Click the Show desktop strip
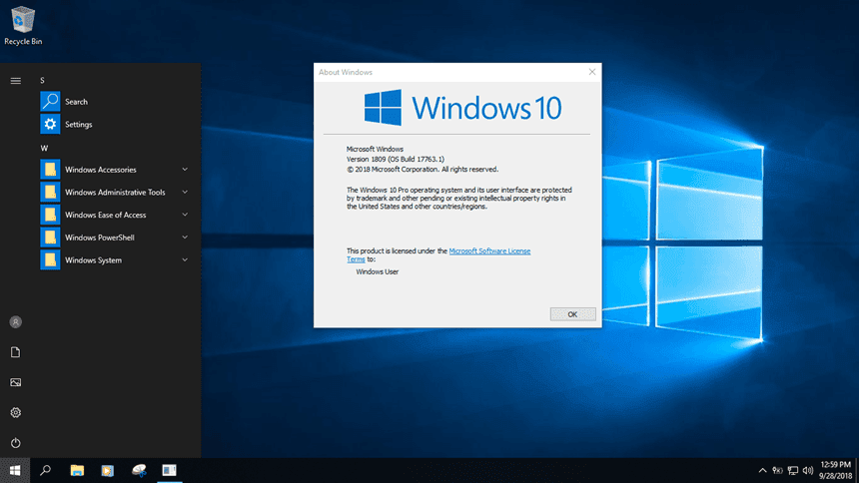The height and width of the screenshot is (483, 859). click(x=857, y=470)
